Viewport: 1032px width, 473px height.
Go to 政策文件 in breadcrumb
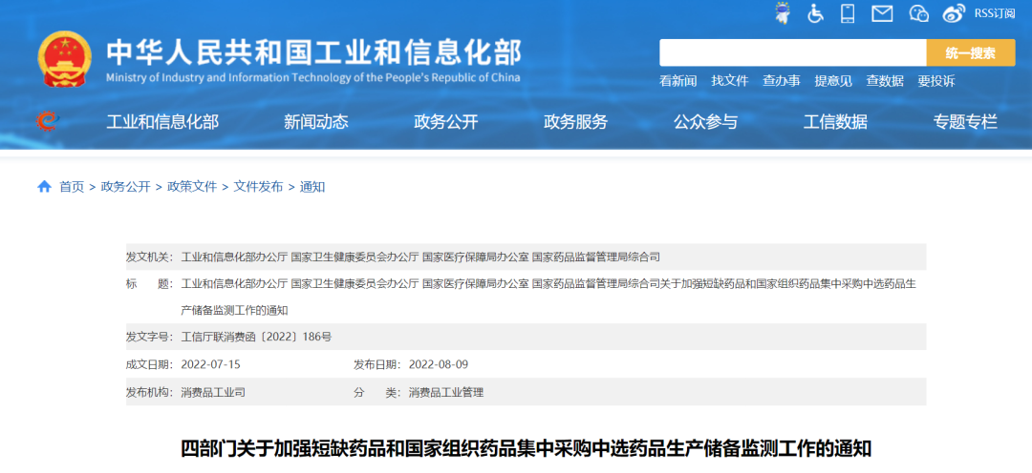pos(192,187)
